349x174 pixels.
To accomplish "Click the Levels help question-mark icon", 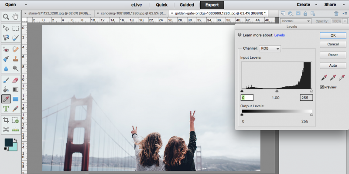I will pyautogui.click(x=240, y=35).
